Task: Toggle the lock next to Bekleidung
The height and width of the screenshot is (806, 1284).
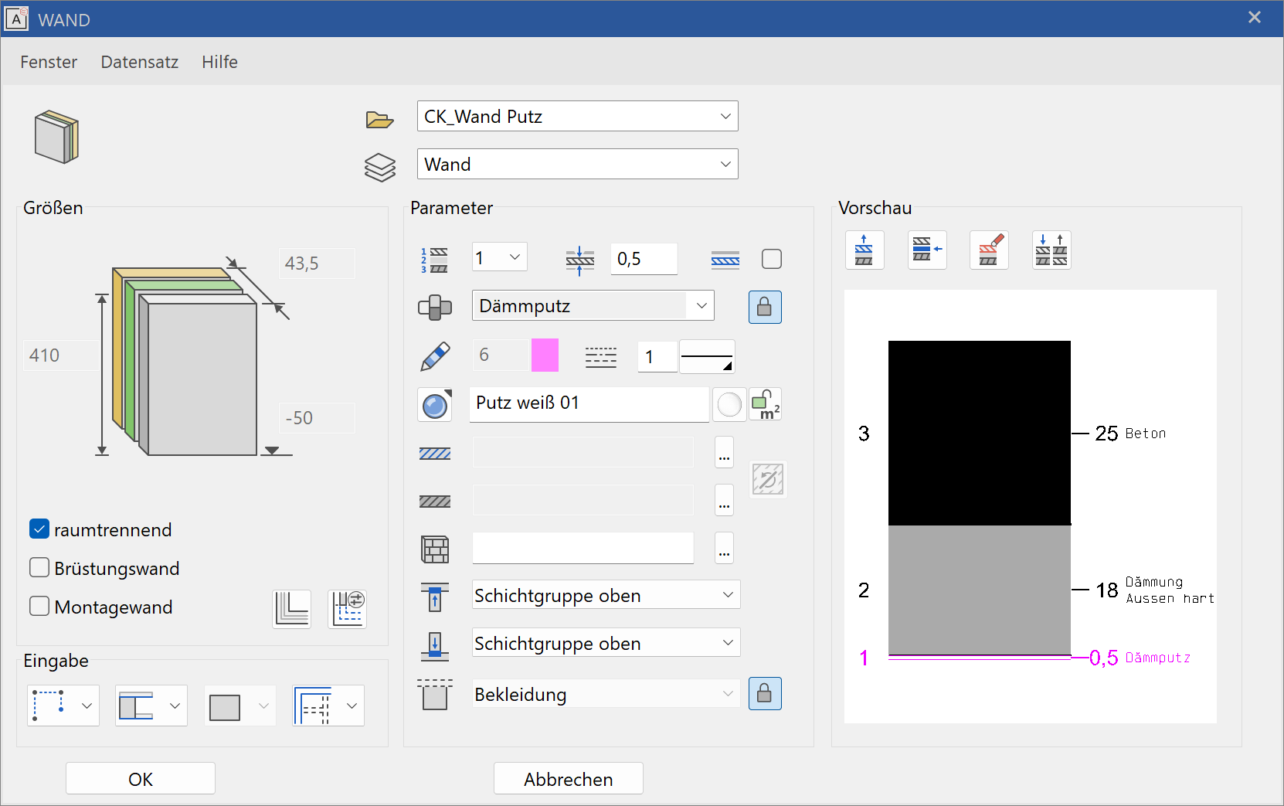Action: pyautogui.click(x=765, y=693)
